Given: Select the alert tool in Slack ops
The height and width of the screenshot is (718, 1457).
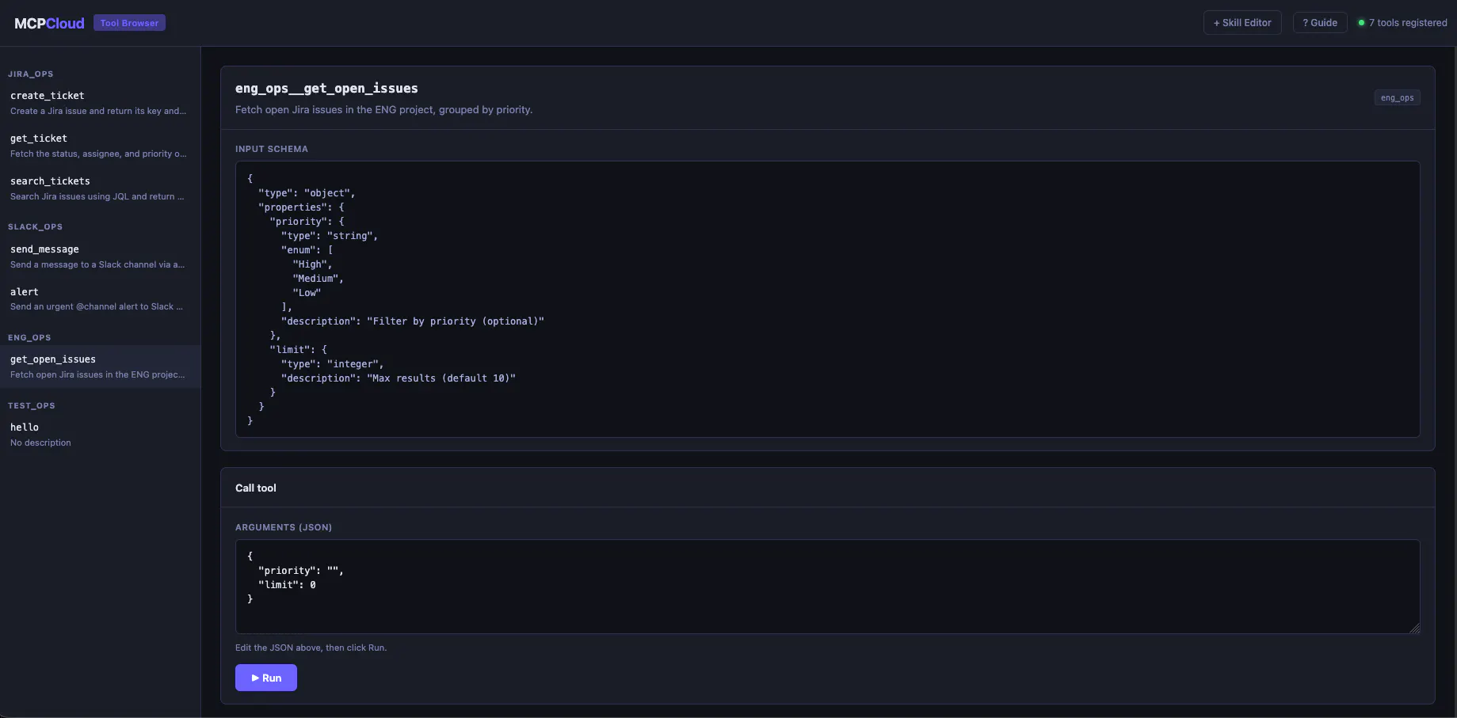Looking at the screenshot, I should tap(100, 299).
